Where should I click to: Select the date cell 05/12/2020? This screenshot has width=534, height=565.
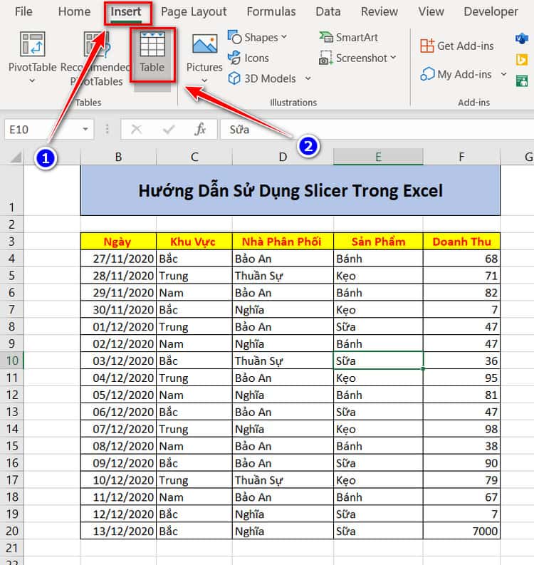tap(118, 395)
